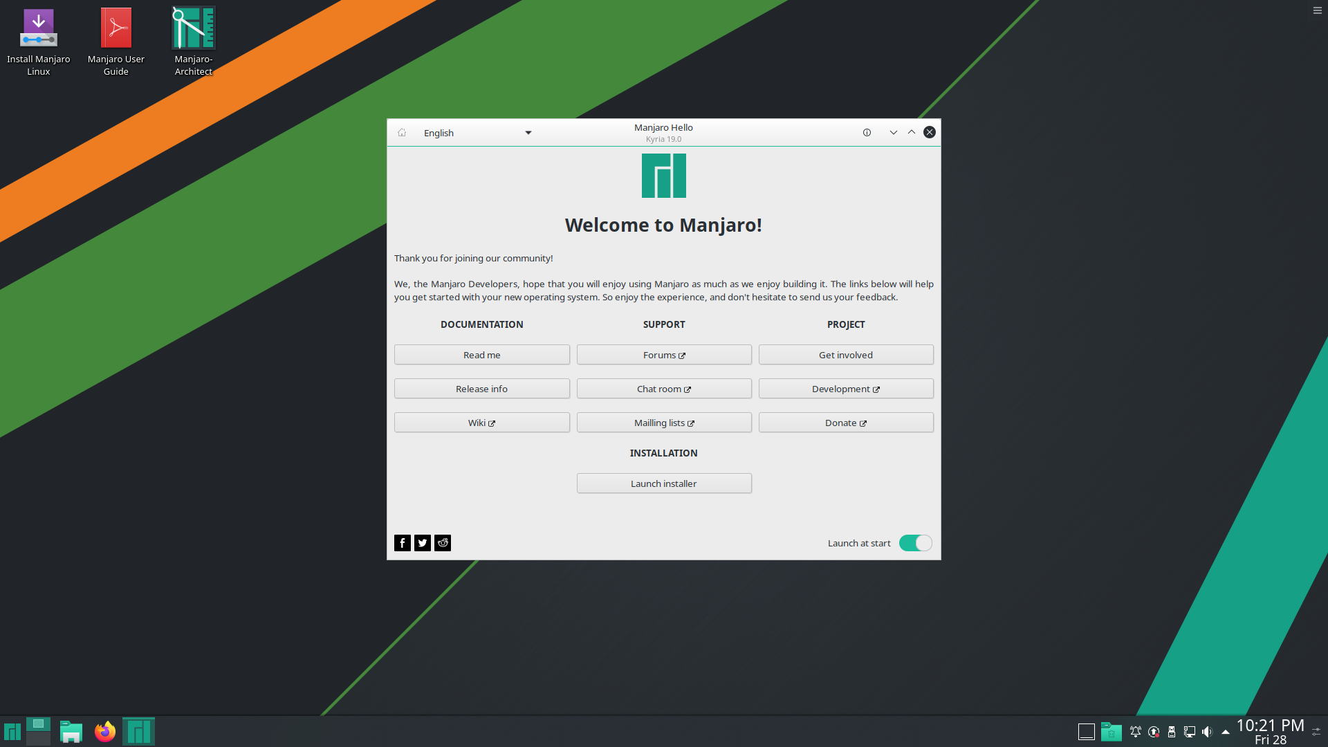Viewport: 1328px width, 747px height.
Task: Open the Manjaro Twitter page icon
Action: pos(423,543)
